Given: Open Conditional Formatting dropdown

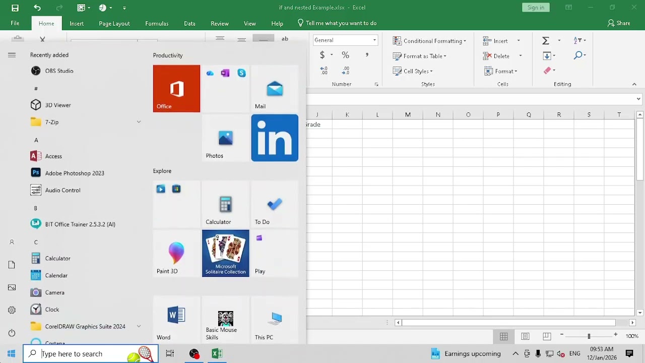Looking at the screenshot, I should (x=430, y=41).
